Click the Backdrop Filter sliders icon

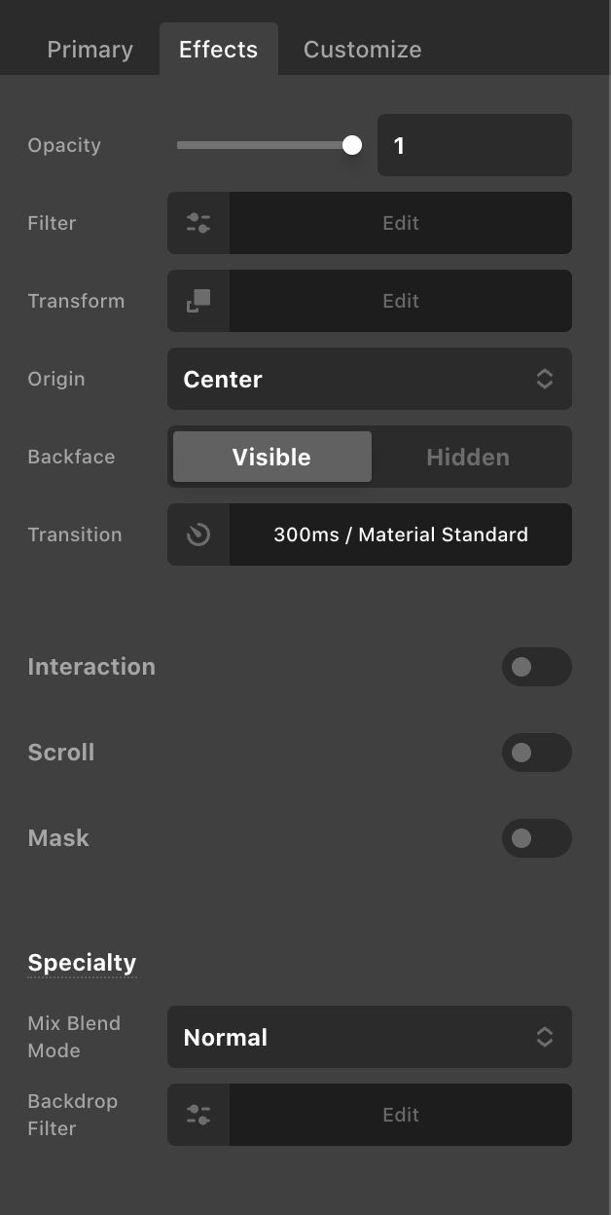(x=198, y=1115)
